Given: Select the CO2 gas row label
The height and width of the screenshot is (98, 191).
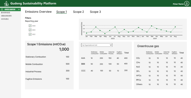Looking at the screenshot, I should [x=138, y=58].
